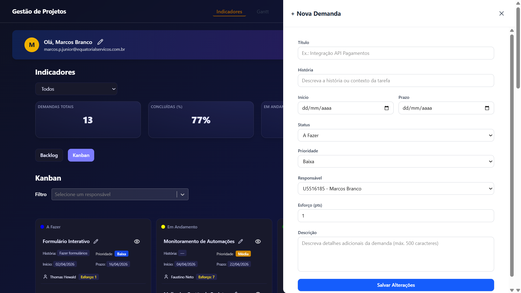Click the Título input field

pyautogui.click(x=396, y=53)
